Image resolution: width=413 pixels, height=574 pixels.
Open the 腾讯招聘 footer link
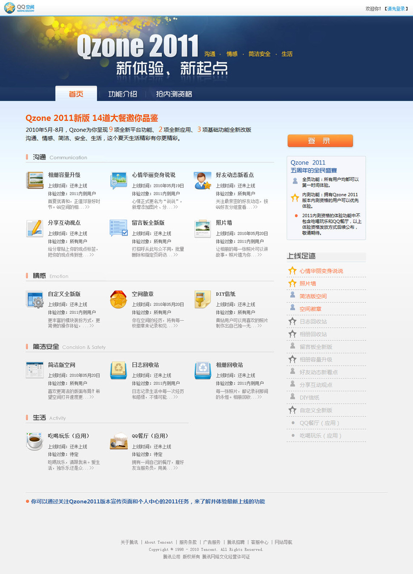pyautogui.click(x=236, y=542)
